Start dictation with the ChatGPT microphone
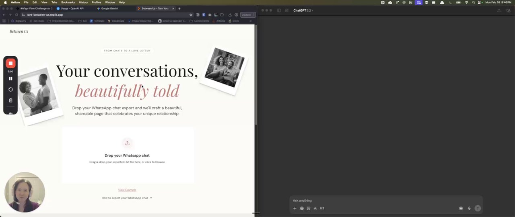 tap(469, 208)
